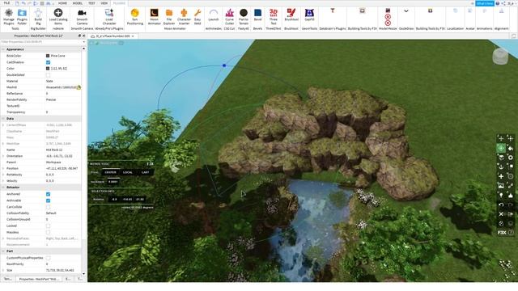Click the Character Inserter plugin
518x291 pixels.
coord(184,16)
